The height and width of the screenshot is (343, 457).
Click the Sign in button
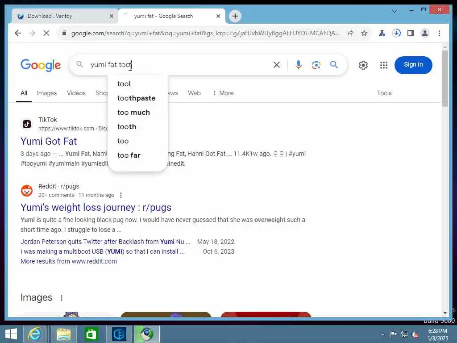coord(413,65)
